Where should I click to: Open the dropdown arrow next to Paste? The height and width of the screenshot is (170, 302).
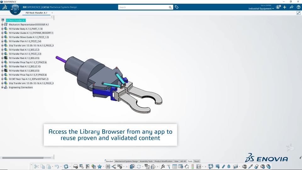(53, 167)
